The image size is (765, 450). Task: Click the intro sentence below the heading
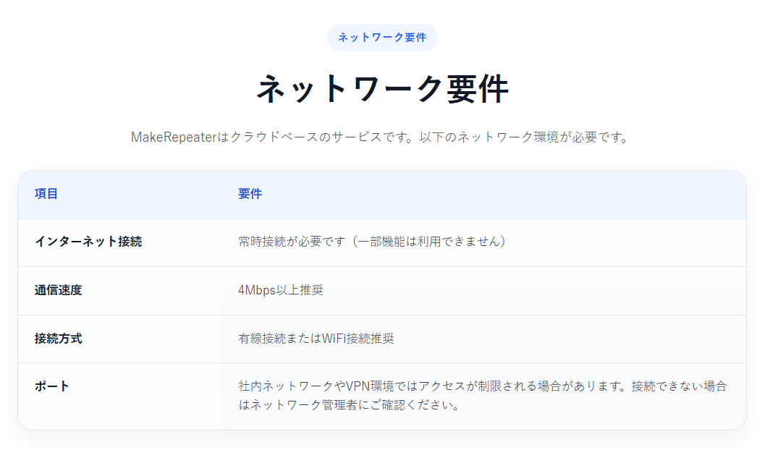[382, 135]
